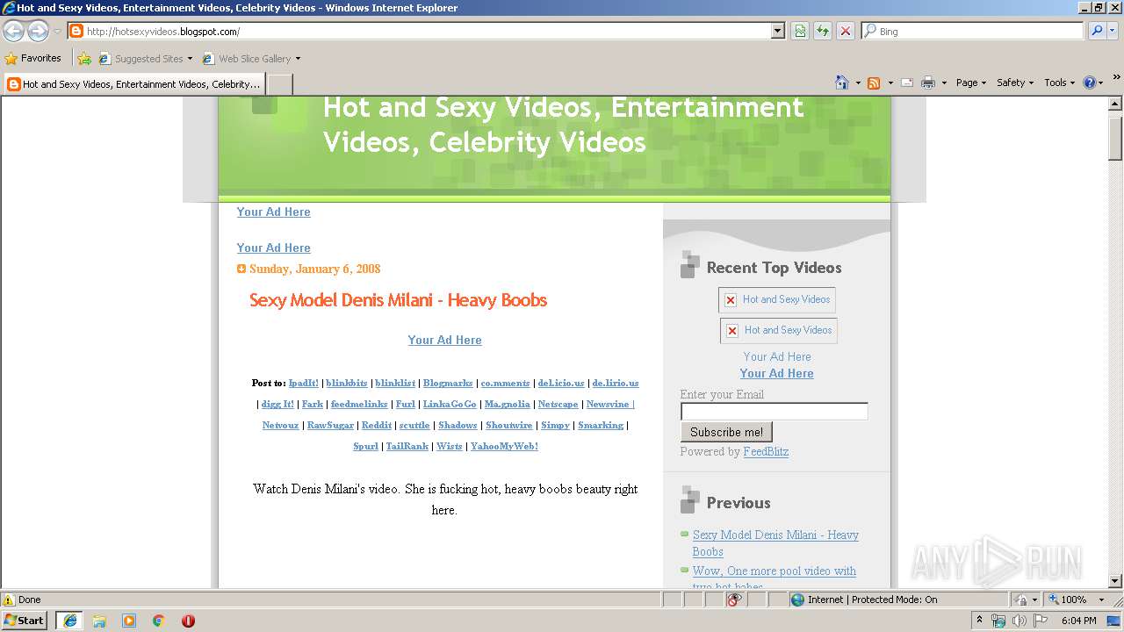Open the Shoutwire link
1124x632 pixels.
tap(509, 425)
